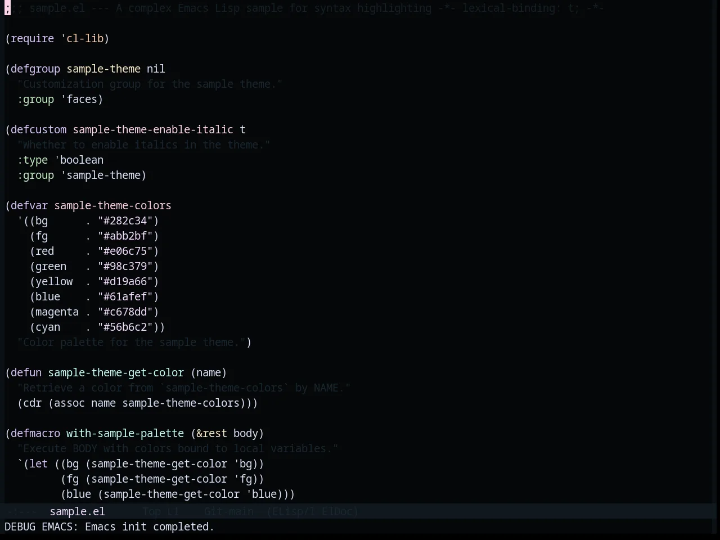This screenshot has width=720, height=540.
Task: Click the 'with-sample-palette' macro name
Action: pyautogui.click(x=125, y=433)
